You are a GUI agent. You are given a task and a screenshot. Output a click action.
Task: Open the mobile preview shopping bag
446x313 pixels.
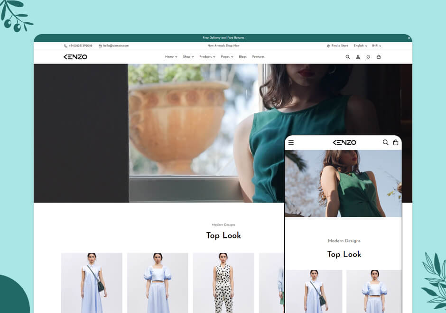coord(396,142)
